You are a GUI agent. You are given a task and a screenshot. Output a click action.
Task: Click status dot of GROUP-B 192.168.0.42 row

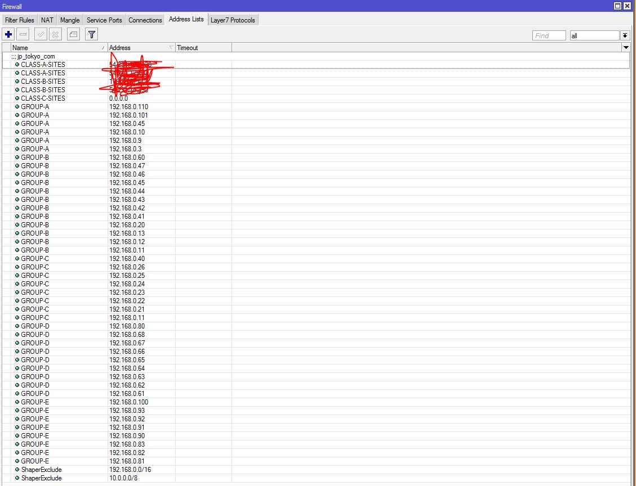point(17,208)
